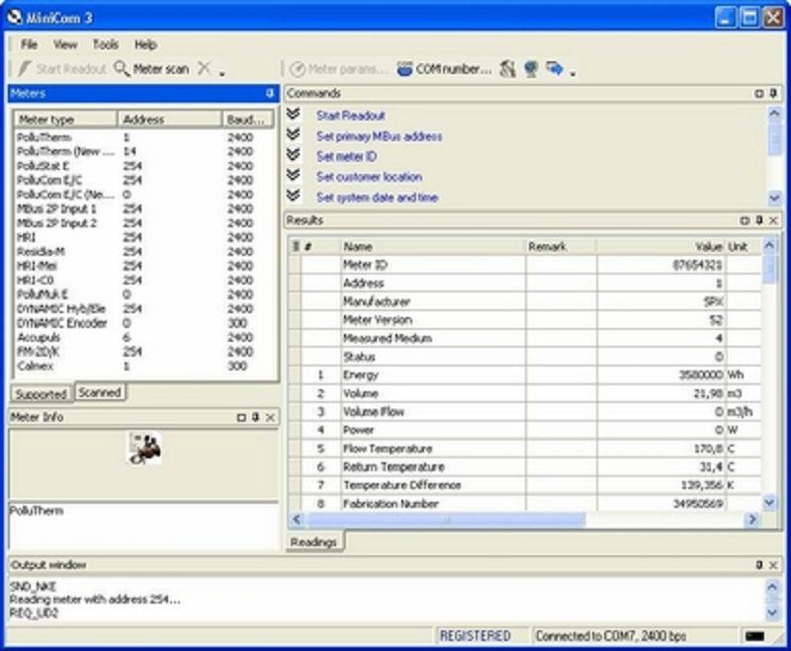Viewport: 791px width, 651px height.
Task: Open toolbar options arrow after delete icon
Action: [222, 72]
